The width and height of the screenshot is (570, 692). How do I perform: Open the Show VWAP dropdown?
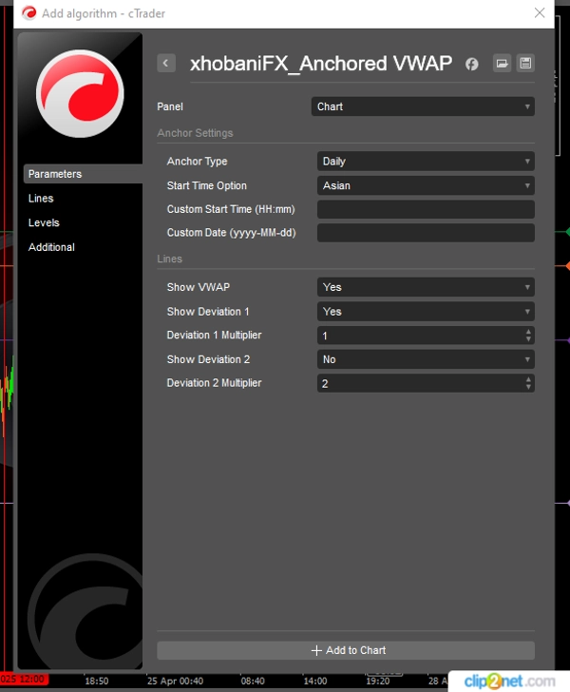[x=426, y=287]
